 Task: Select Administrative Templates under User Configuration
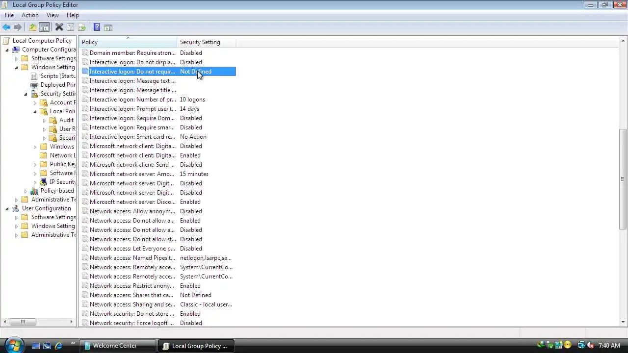[53, 235]
